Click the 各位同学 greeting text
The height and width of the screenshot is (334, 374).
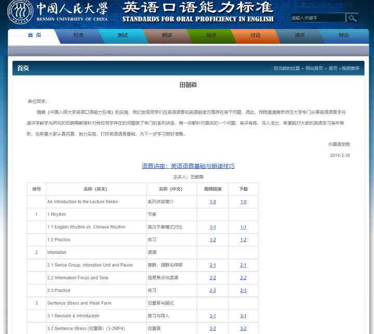tap(37, 101)
